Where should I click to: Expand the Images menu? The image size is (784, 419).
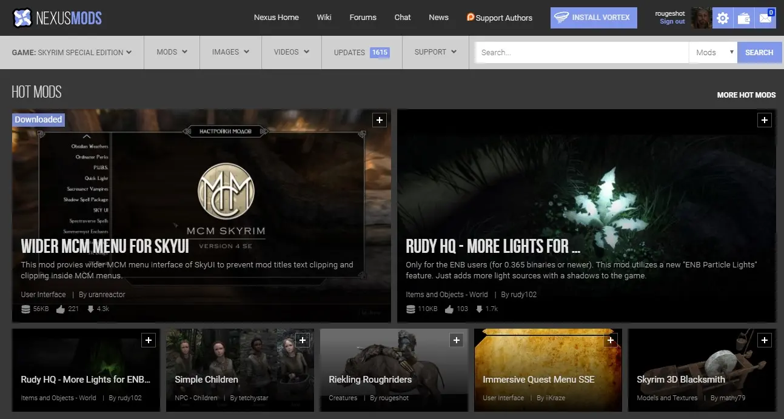(230, 52)
